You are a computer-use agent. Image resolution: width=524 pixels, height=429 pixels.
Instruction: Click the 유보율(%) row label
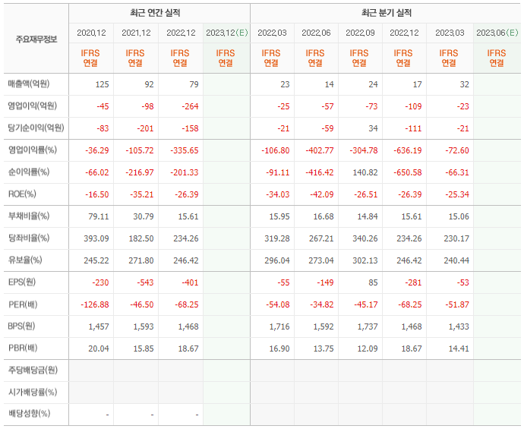(x=25, y=260)
